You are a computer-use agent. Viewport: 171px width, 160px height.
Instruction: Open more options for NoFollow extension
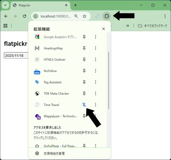[x=96, y=71]
